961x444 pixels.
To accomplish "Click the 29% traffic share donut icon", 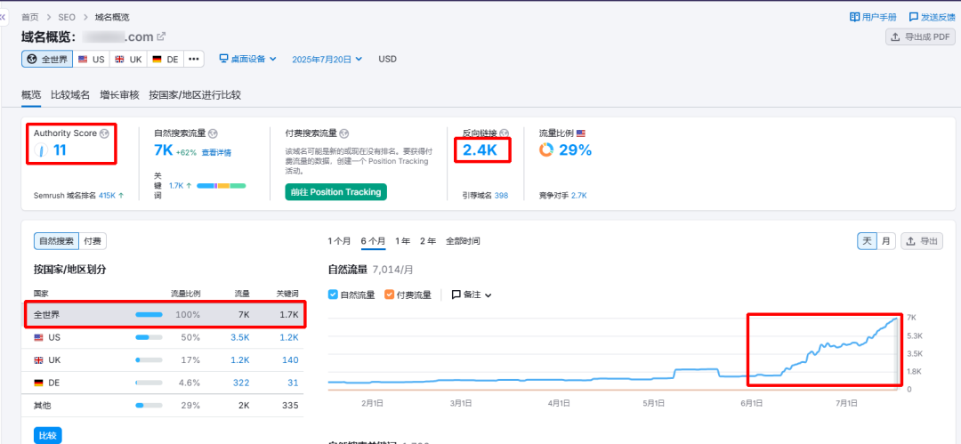I will tap(546, 149).
